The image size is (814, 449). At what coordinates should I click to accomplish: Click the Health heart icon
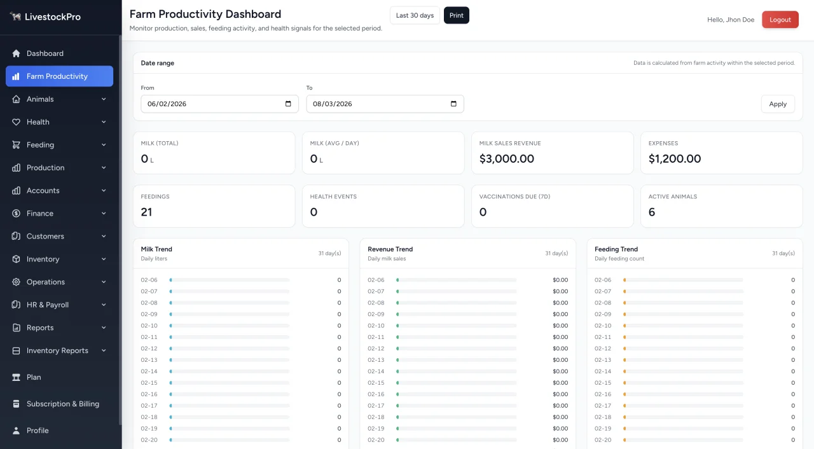(x=16, y=122)
